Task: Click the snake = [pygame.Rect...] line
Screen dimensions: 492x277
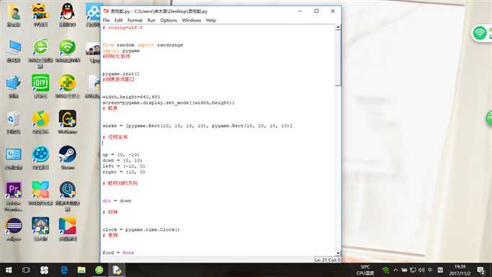Action: pos(197,126)
